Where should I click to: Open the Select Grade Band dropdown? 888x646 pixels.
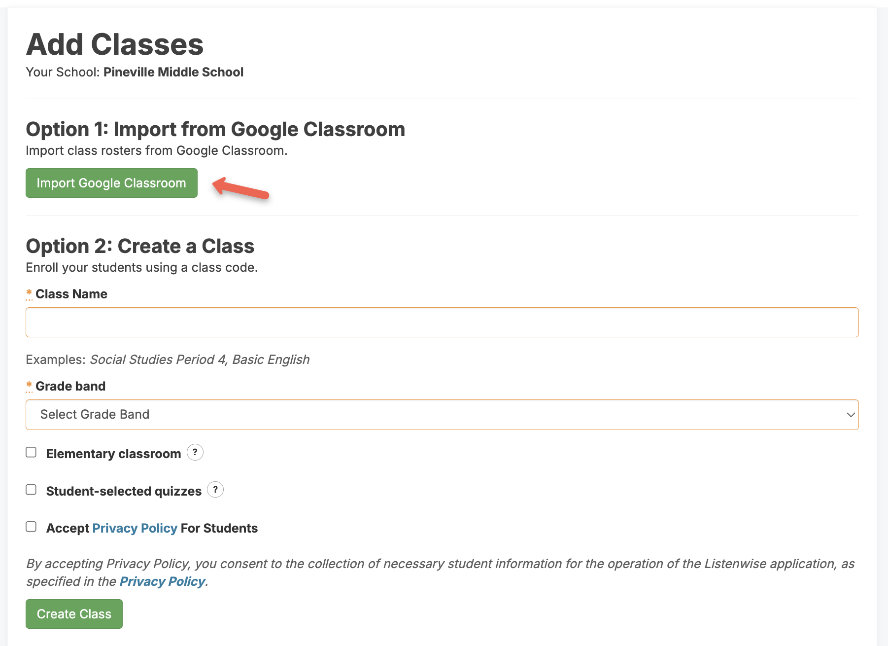[442, 415]
